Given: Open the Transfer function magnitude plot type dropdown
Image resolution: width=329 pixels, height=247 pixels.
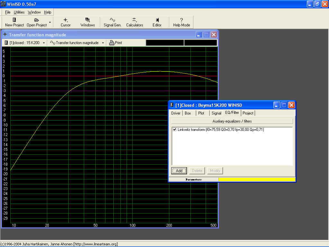Looking at the screenshot, I should point(103,43).
